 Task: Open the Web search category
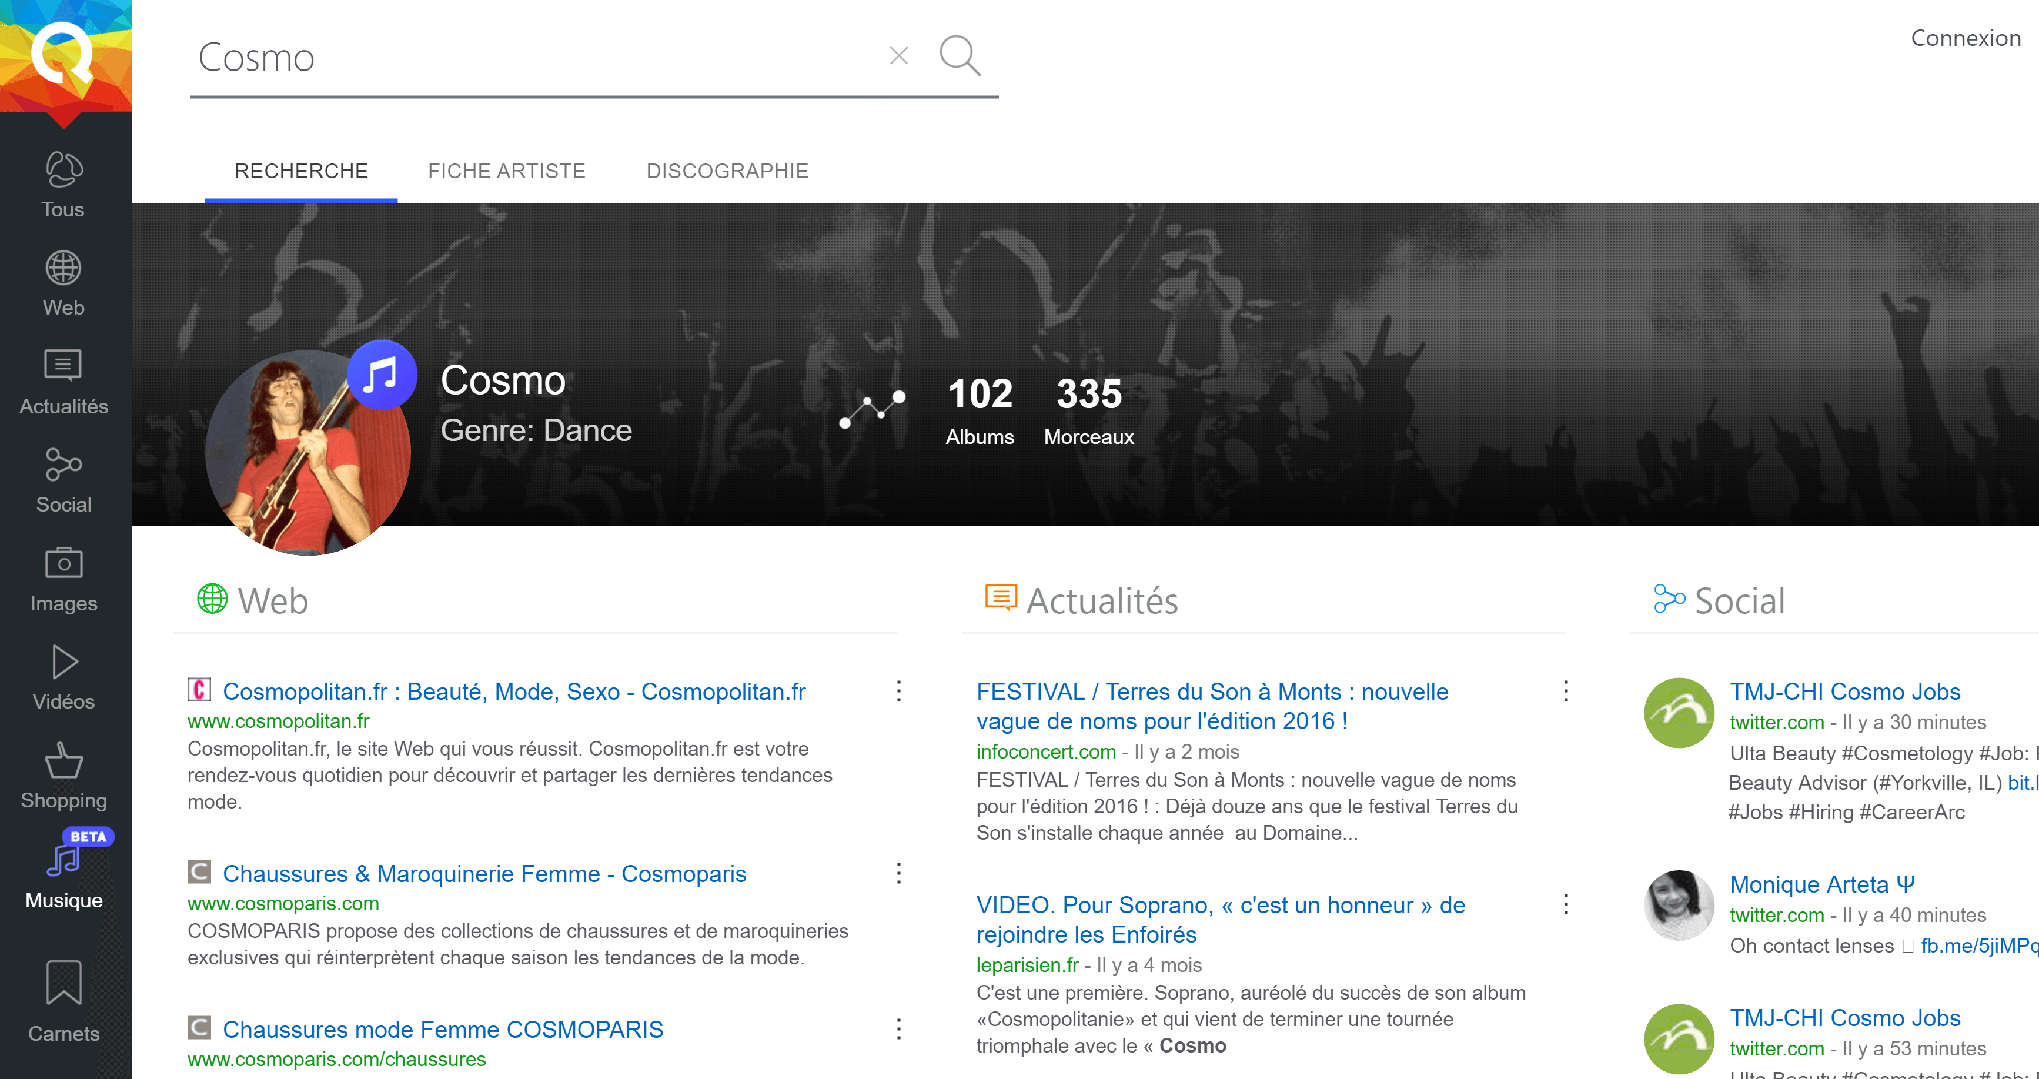pos(63,283)
